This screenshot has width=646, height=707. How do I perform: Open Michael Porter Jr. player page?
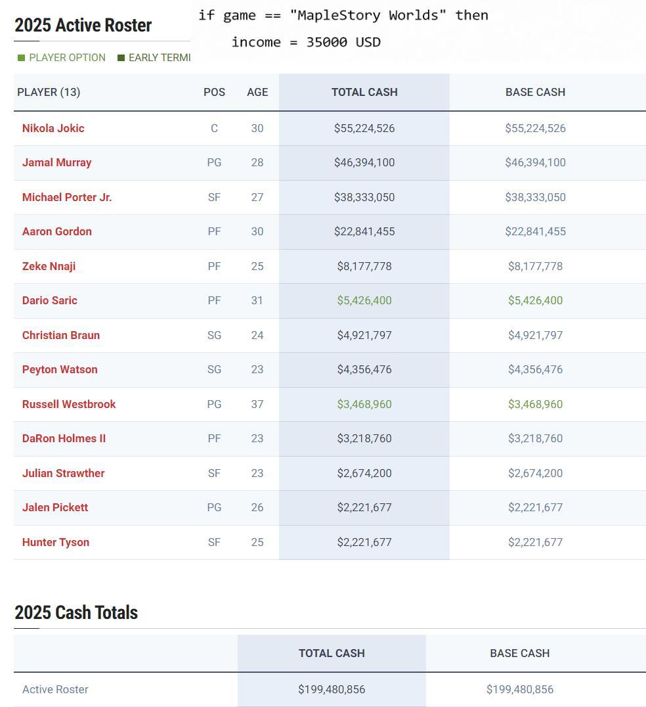click(67, 197)
